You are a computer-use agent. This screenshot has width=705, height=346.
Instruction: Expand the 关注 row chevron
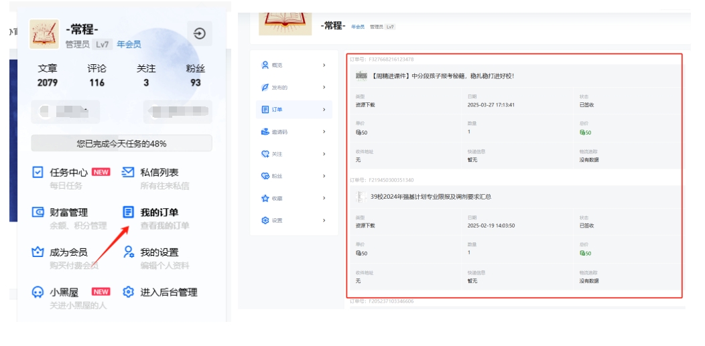tap(324, 154)
